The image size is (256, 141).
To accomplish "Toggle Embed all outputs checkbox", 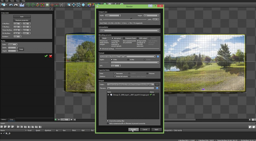I will click(114, 76).
